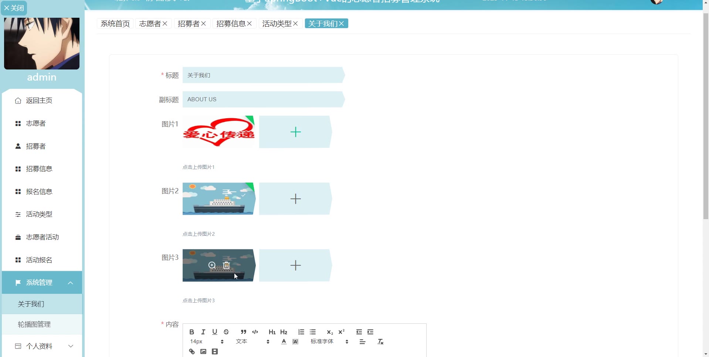Insert a code block
709x357 pixels.
point(255,332)
